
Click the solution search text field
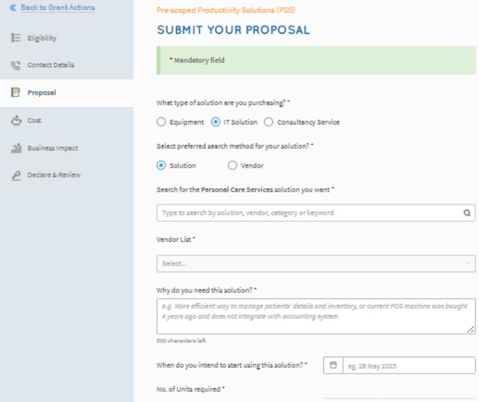309,213
